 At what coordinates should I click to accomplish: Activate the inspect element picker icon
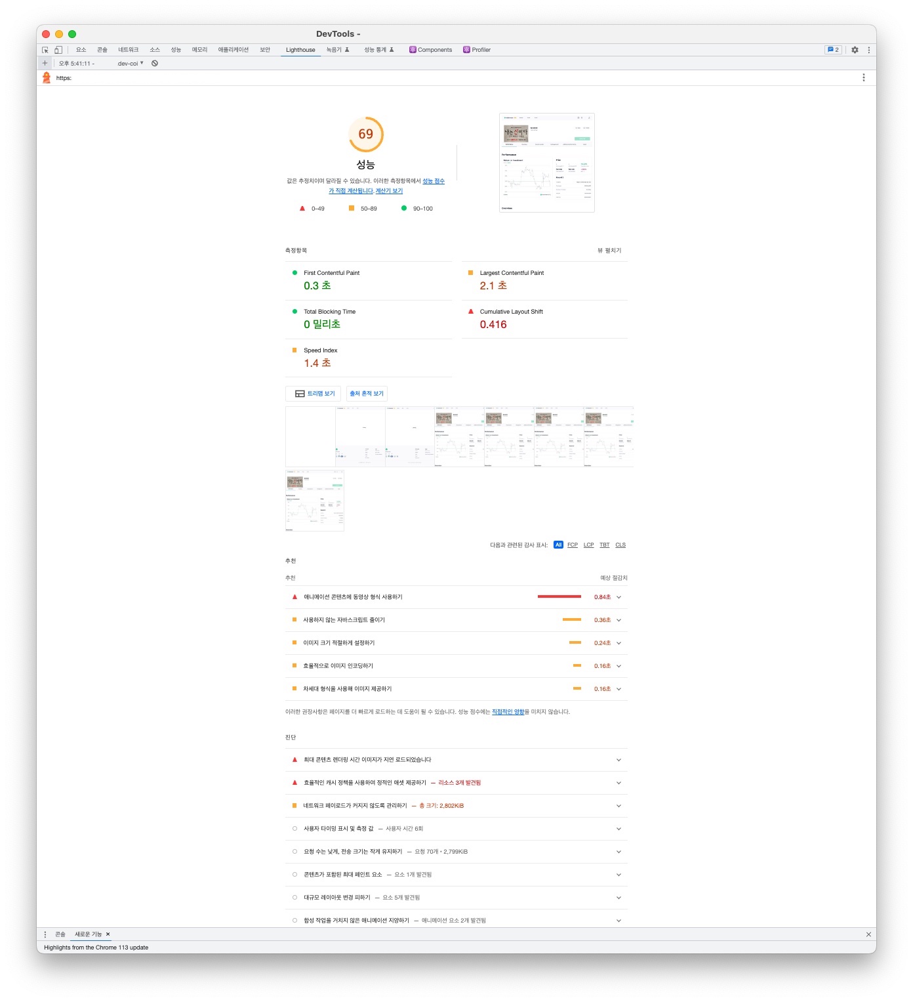pyautogui.click(x=45, y=50)
